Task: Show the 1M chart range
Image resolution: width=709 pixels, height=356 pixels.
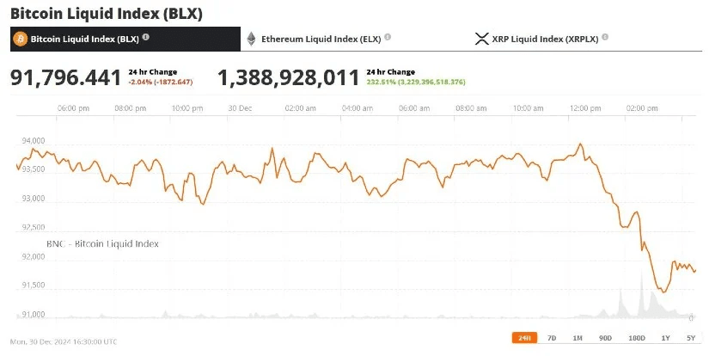Action: pyautogui.click(x=578, y=336)
